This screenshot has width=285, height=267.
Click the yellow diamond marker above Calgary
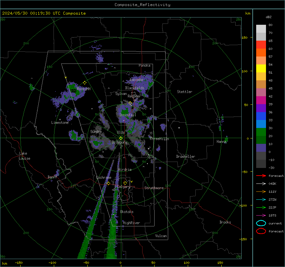125,183
